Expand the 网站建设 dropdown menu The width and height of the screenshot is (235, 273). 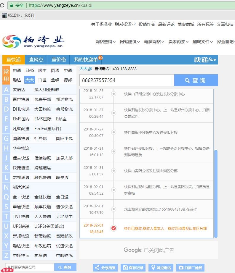click(x=130, y=42)
